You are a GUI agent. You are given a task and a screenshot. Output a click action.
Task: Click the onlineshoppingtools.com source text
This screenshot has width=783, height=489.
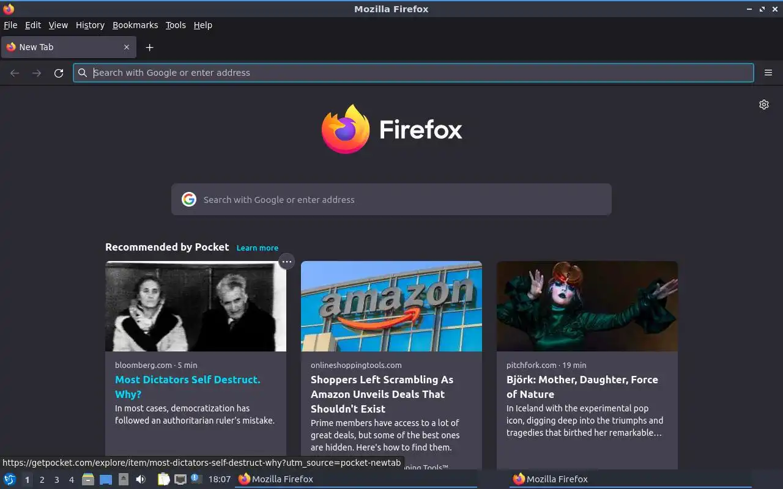356,365
